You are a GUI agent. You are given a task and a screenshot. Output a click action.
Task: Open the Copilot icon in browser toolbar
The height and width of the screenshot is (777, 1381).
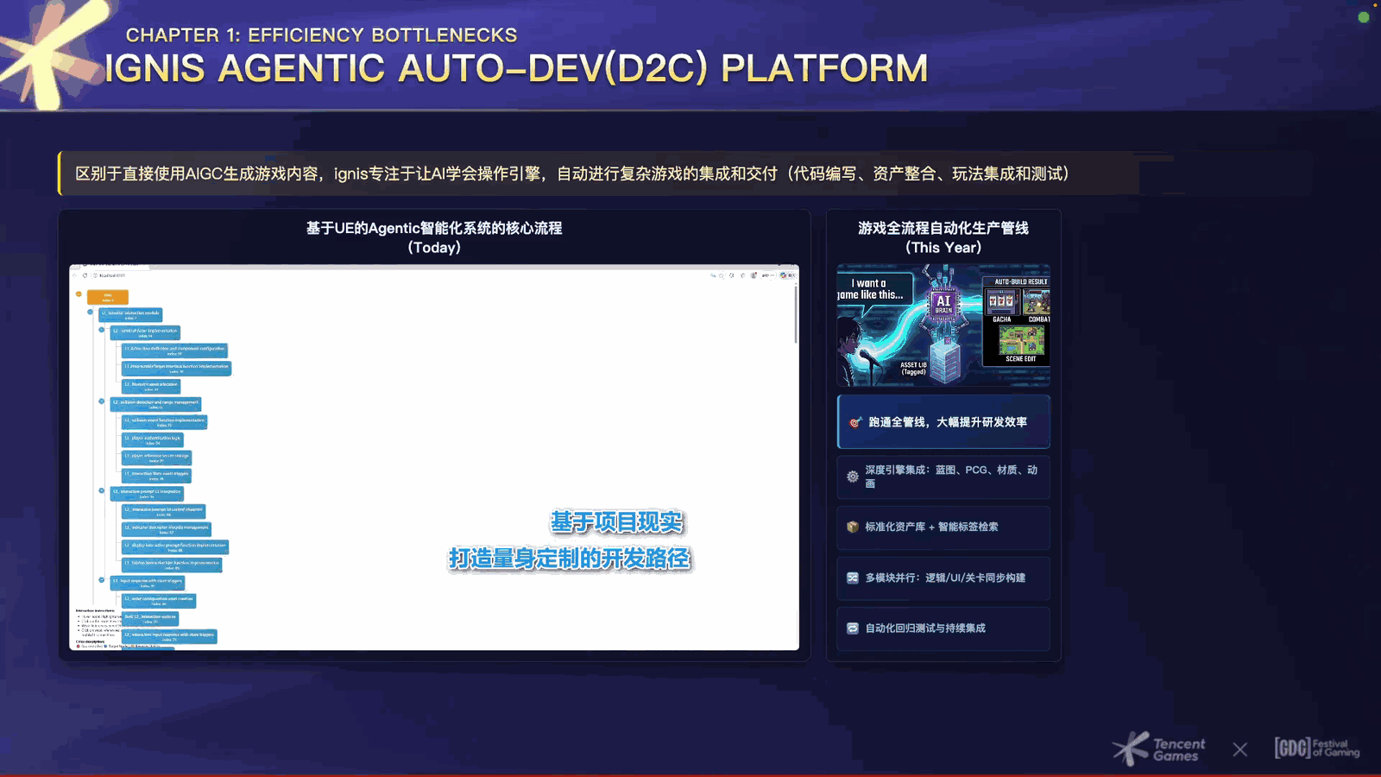coord(783,275)
